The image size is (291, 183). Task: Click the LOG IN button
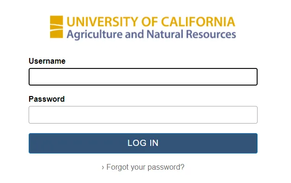pos(143,143)
